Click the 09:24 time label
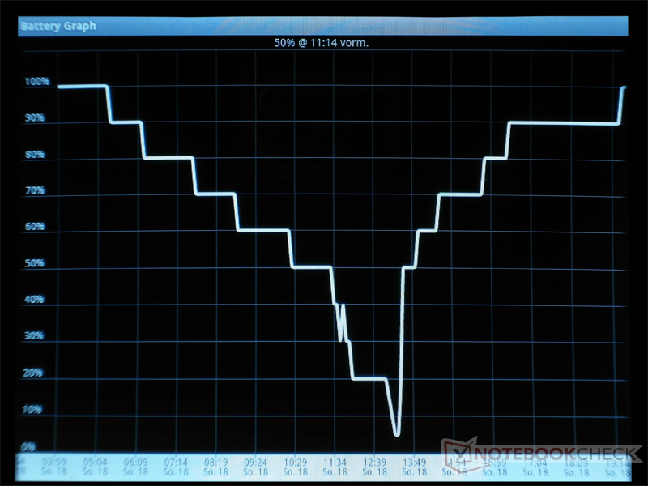Viewport: 648px width, 486px height. pyautogui.click(x=255, y=463)
